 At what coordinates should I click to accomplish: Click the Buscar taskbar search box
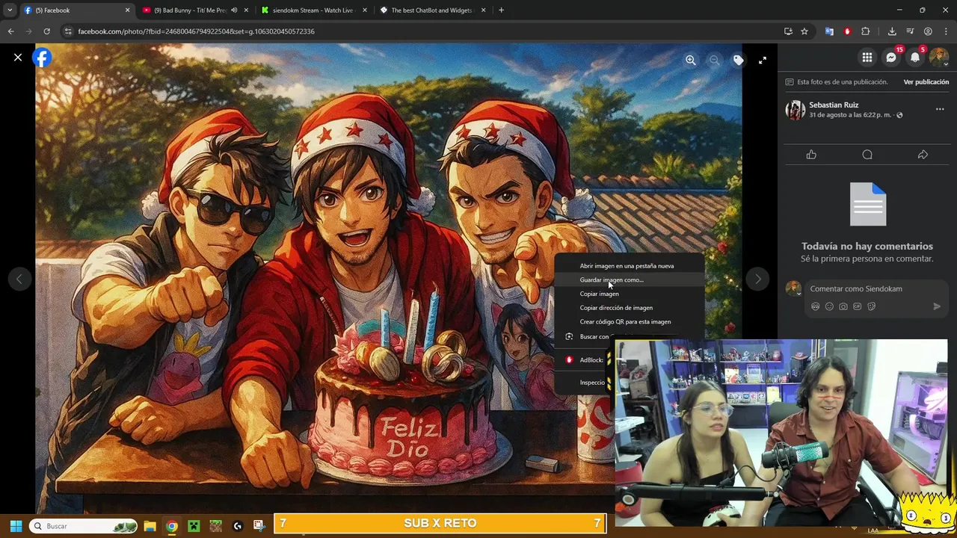coord(84,526)
